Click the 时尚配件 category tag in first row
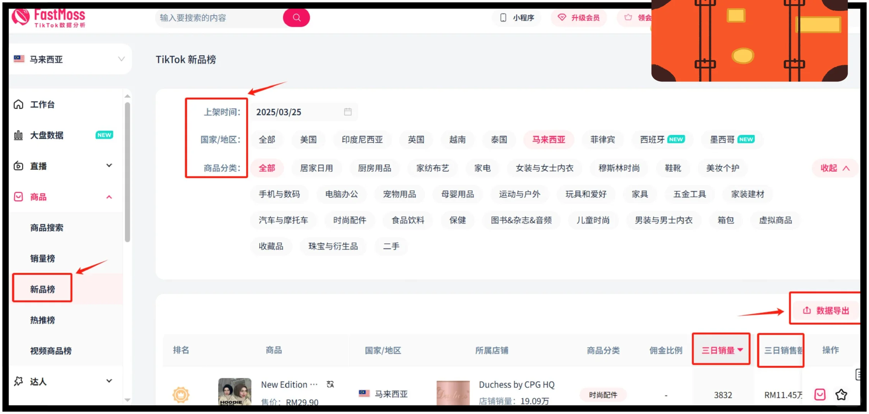Screen dimensions: 869x414 click(603, 395)
